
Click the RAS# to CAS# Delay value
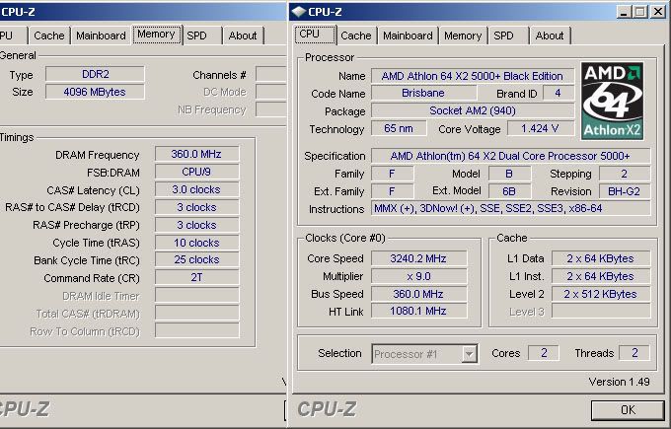click(x=196, y=207)
